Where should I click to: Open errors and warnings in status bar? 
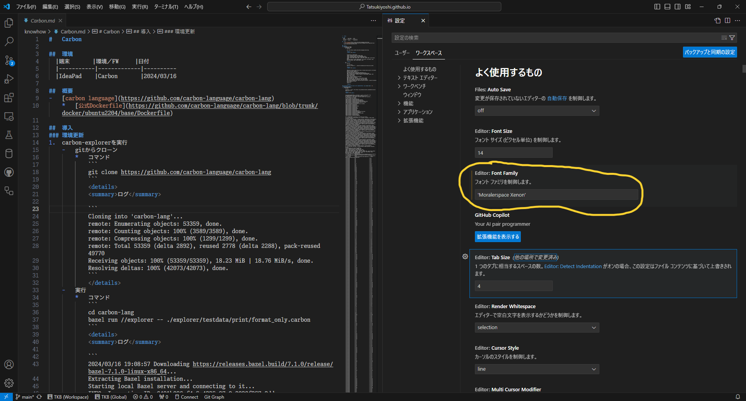pyautogui.click(x=143, y=397)
